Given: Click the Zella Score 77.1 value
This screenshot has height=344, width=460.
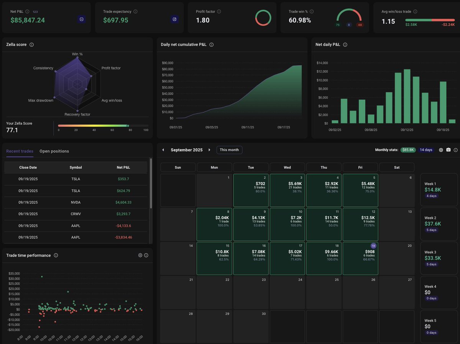Looking at the screenshot, I should click(x=12, y=130).
